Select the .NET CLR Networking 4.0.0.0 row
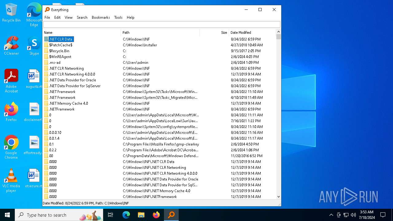Image resolution: width=393 pixels, height=221 pixels. 159,74
